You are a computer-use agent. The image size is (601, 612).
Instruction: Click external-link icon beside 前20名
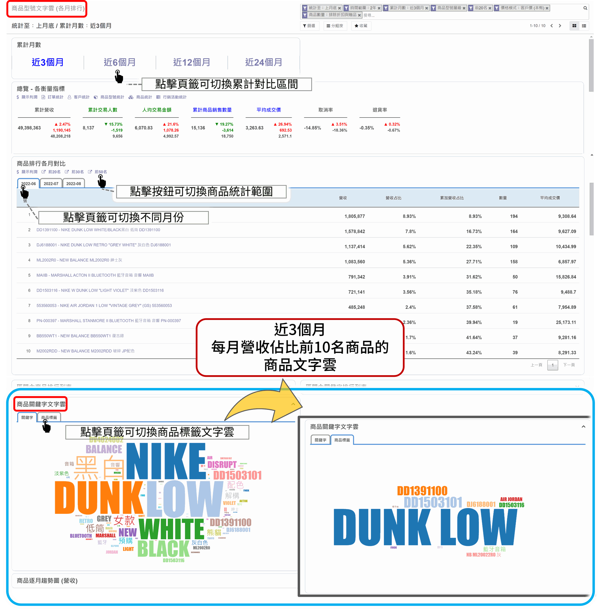[x=43, y=172]
